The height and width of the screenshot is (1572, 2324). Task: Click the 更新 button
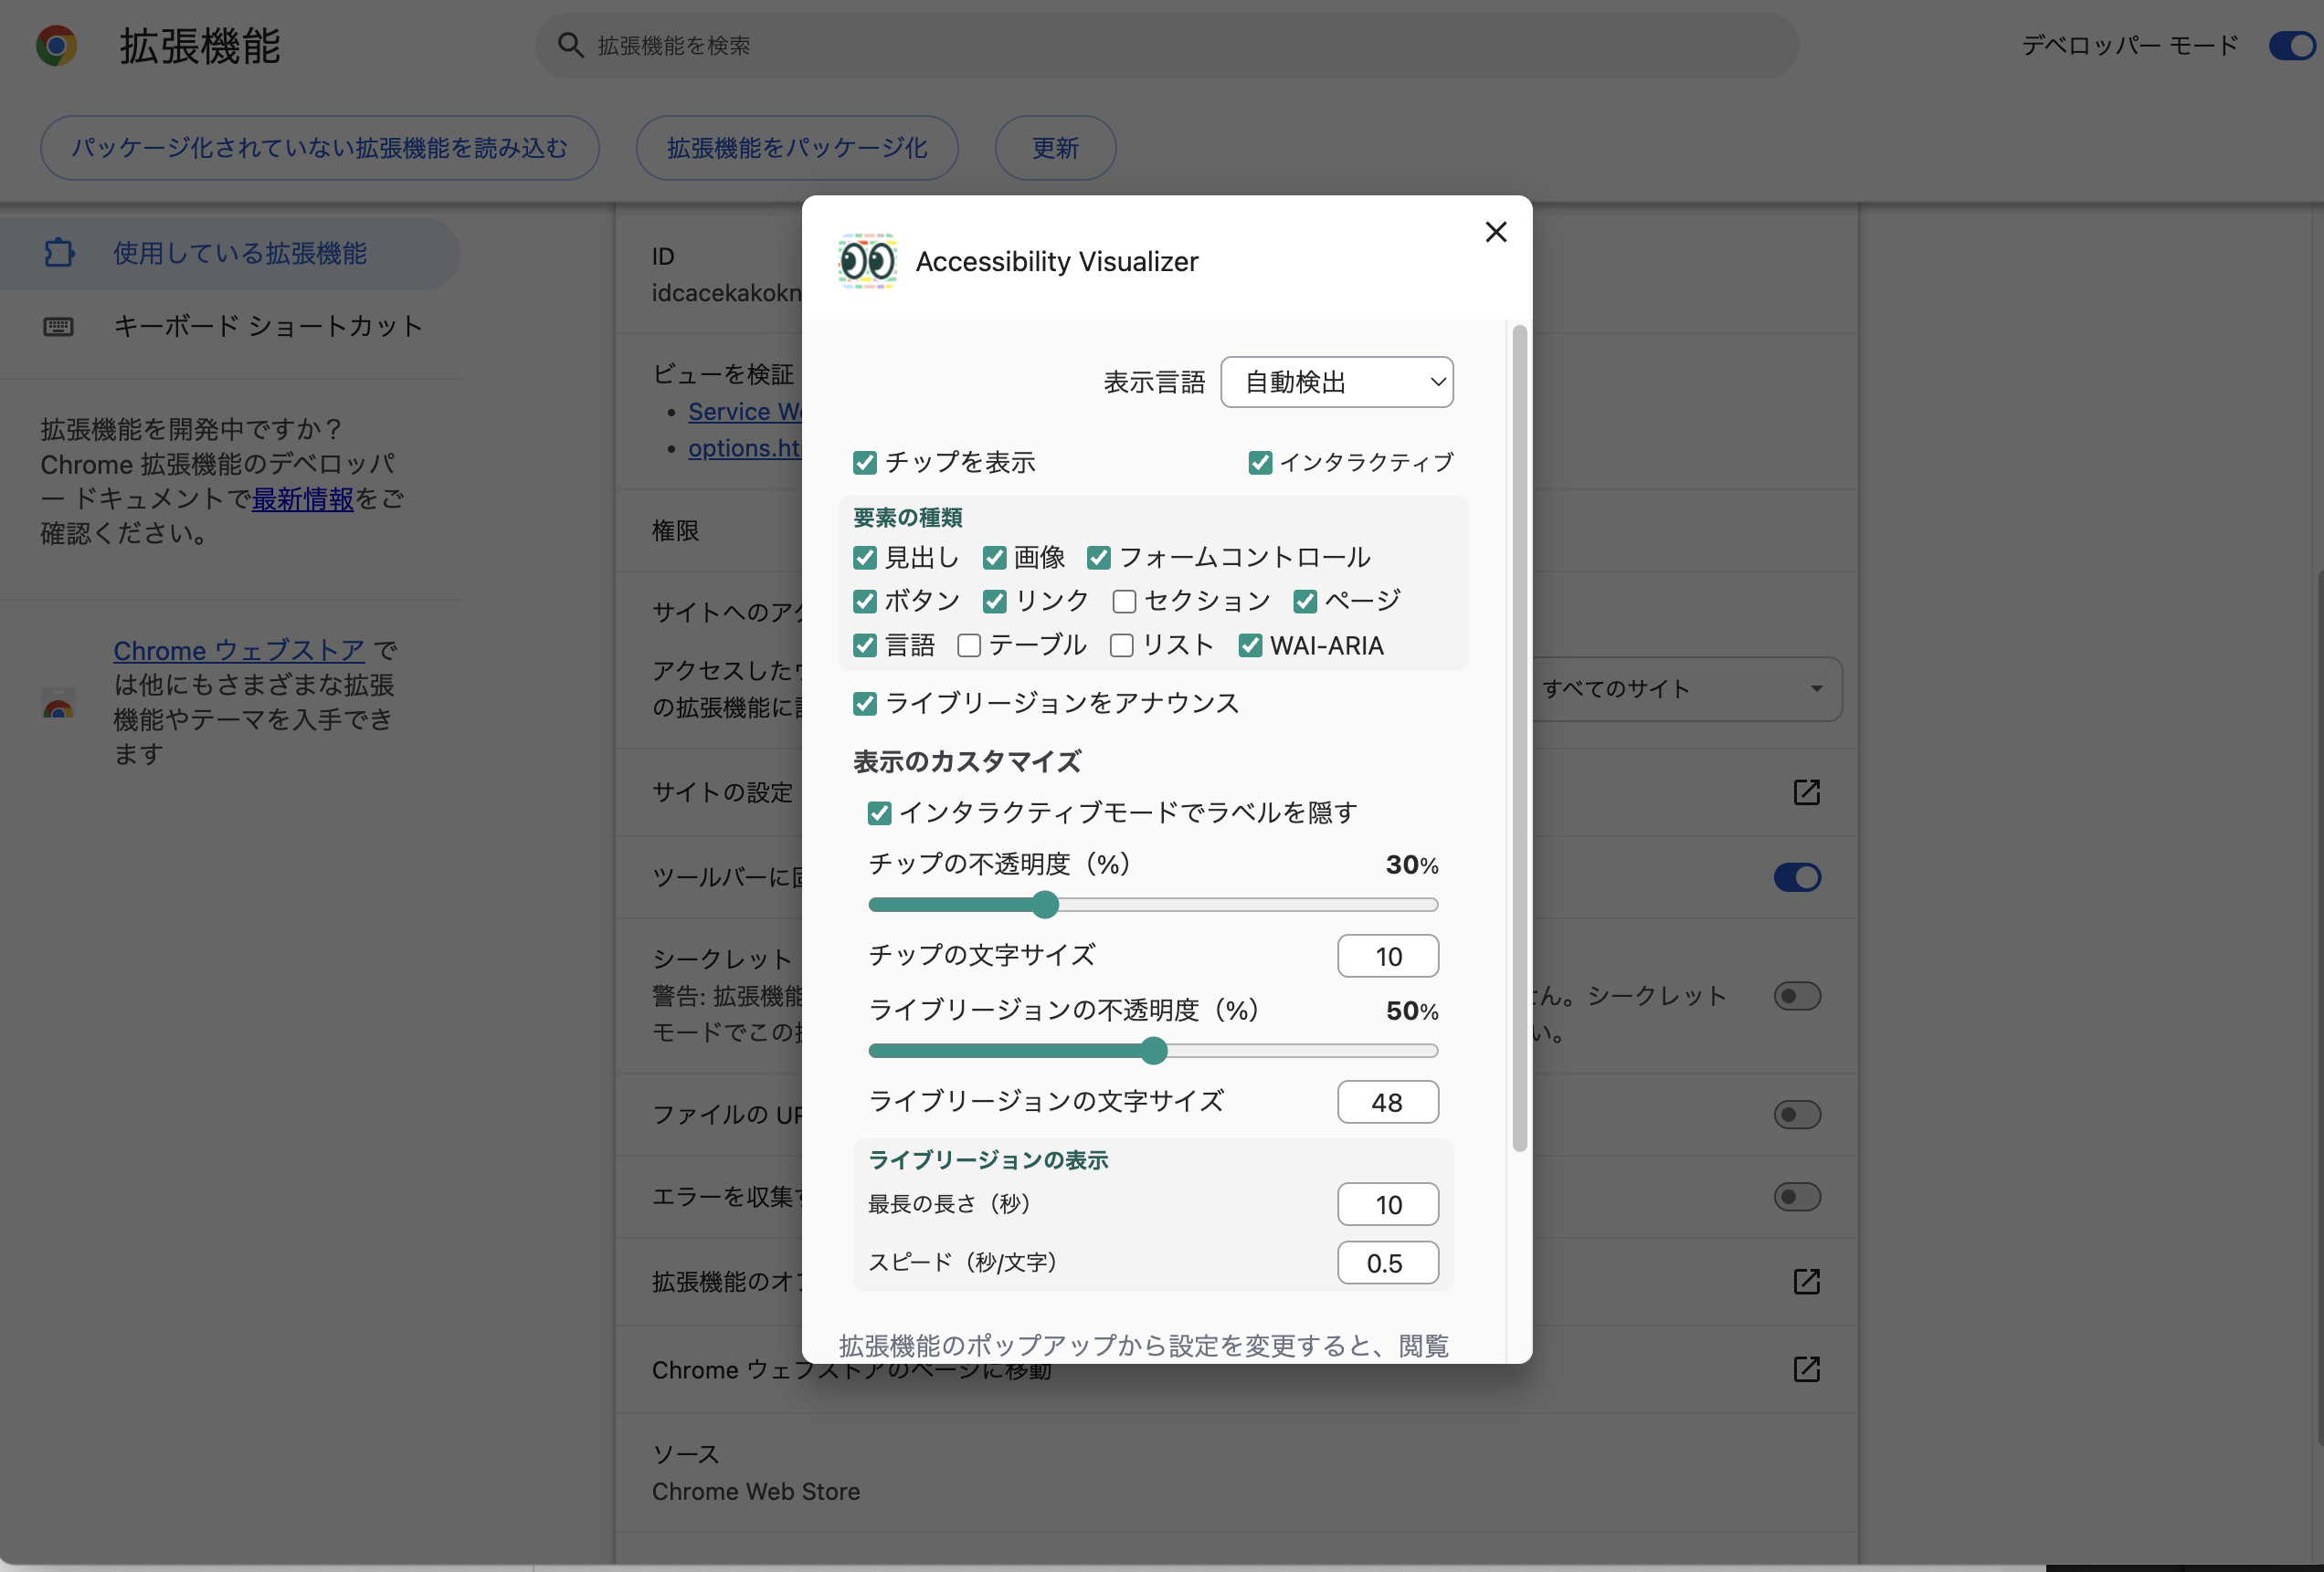point(1055,148)
